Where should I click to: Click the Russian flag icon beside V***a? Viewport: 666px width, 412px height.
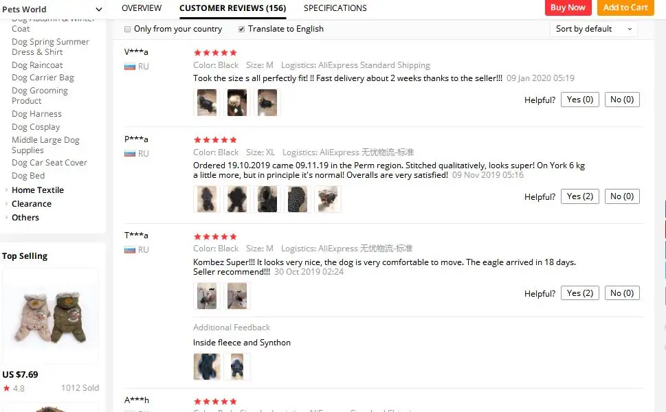(x=129, y=67)
